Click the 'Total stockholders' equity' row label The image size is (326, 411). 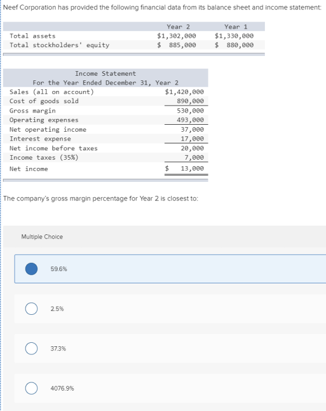(59, 45)
